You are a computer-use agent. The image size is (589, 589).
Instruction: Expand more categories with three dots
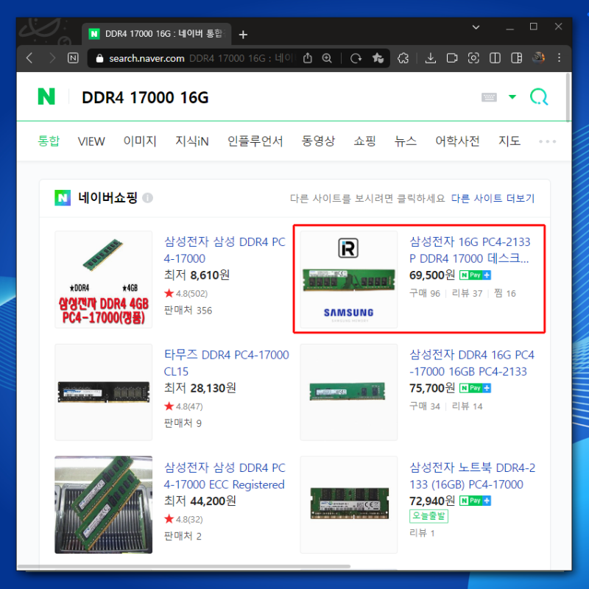[x=547, y=141]
